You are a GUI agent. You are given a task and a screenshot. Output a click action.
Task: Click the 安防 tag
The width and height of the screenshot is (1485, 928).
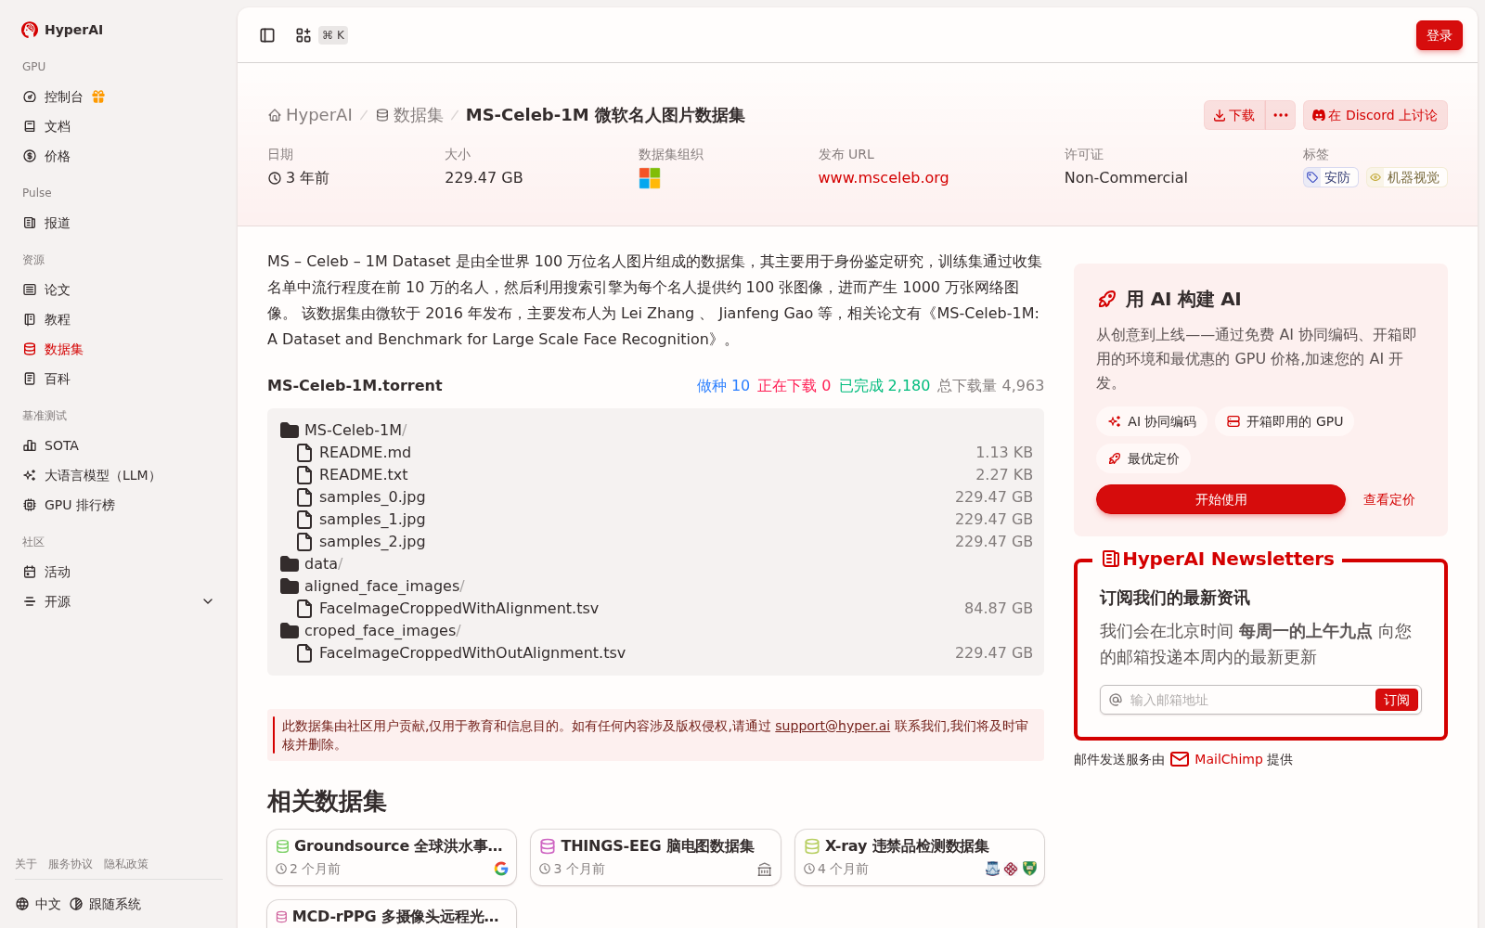coord(1330,177)
